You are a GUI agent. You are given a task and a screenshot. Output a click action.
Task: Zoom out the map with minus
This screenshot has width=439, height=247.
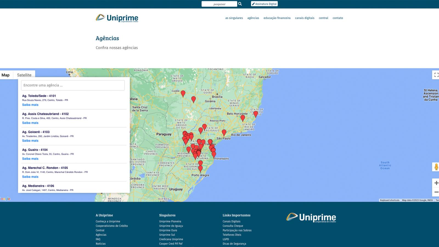click(436, 192)
